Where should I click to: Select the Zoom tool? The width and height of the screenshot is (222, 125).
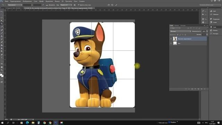2,70
